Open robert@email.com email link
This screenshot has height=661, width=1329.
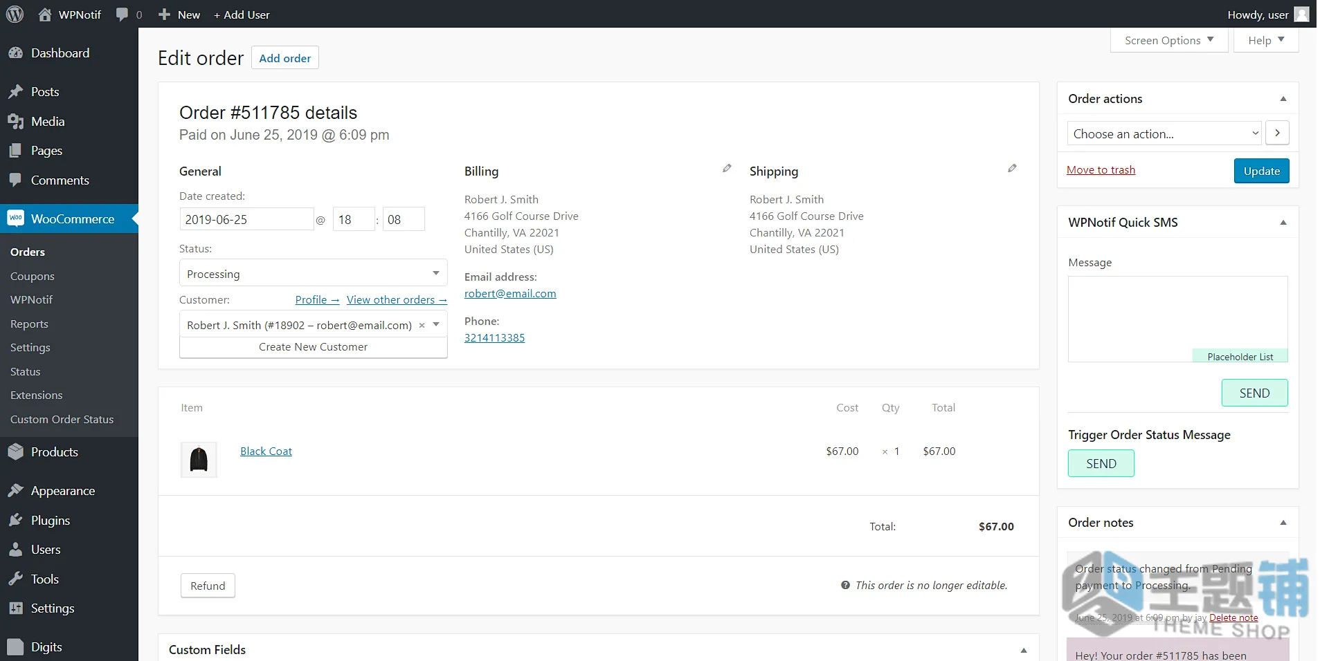click(510, 293)
